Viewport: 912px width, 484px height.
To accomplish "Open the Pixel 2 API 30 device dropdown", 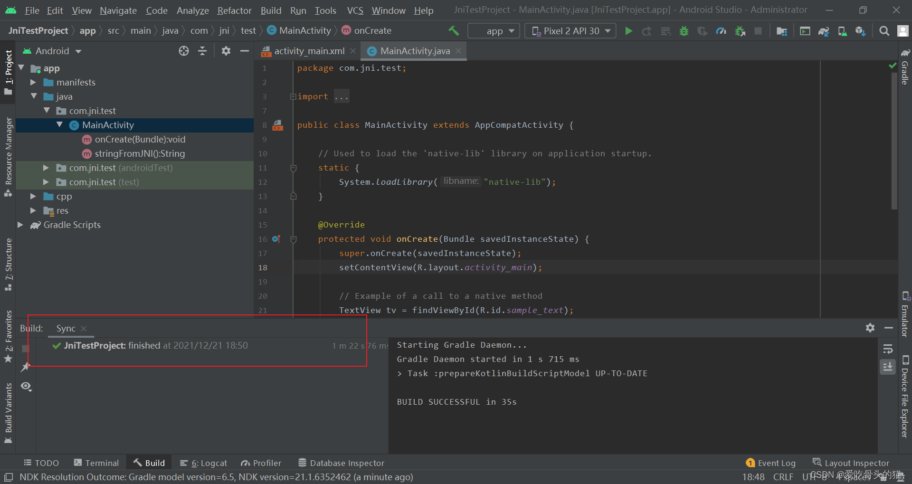I will (570, 31).
